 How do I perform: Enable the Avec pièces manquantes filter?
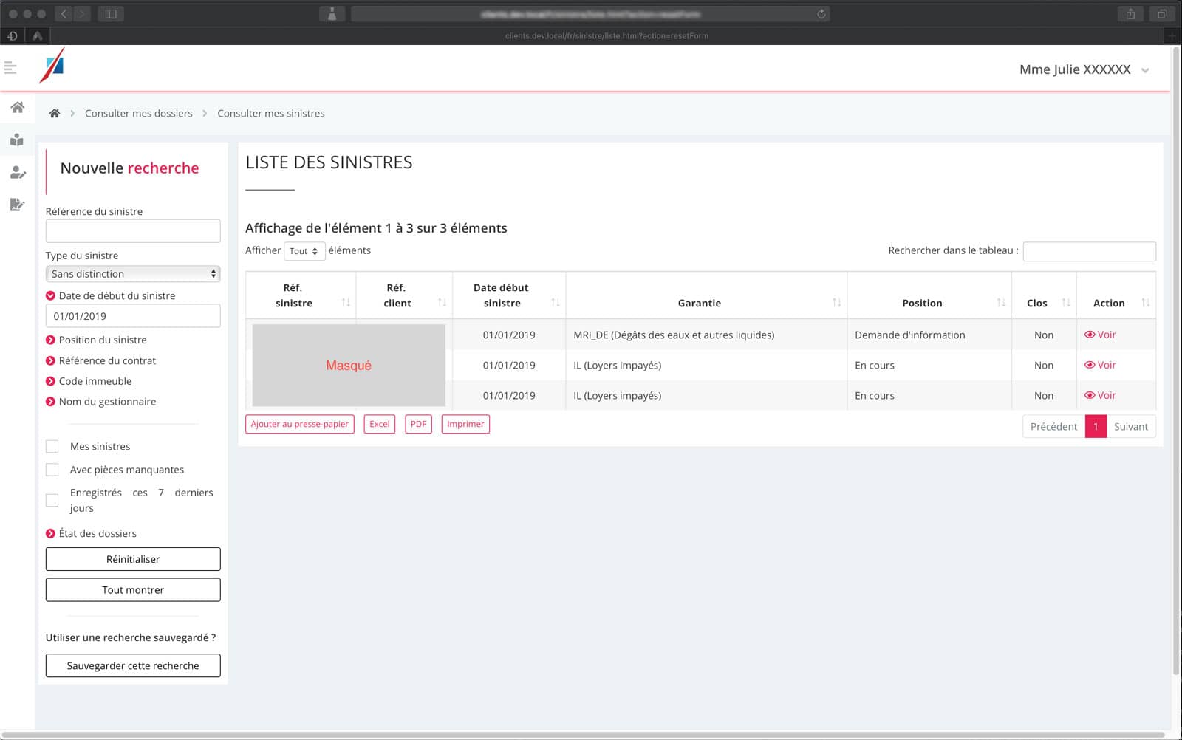point(52,469)
